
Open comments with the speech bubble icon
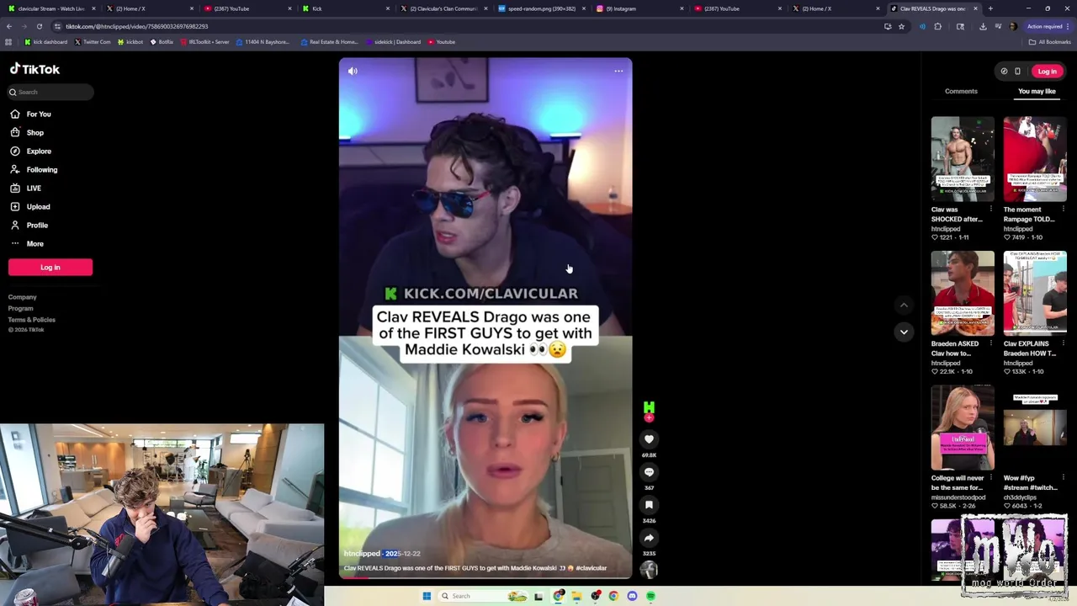coord(649,472)
